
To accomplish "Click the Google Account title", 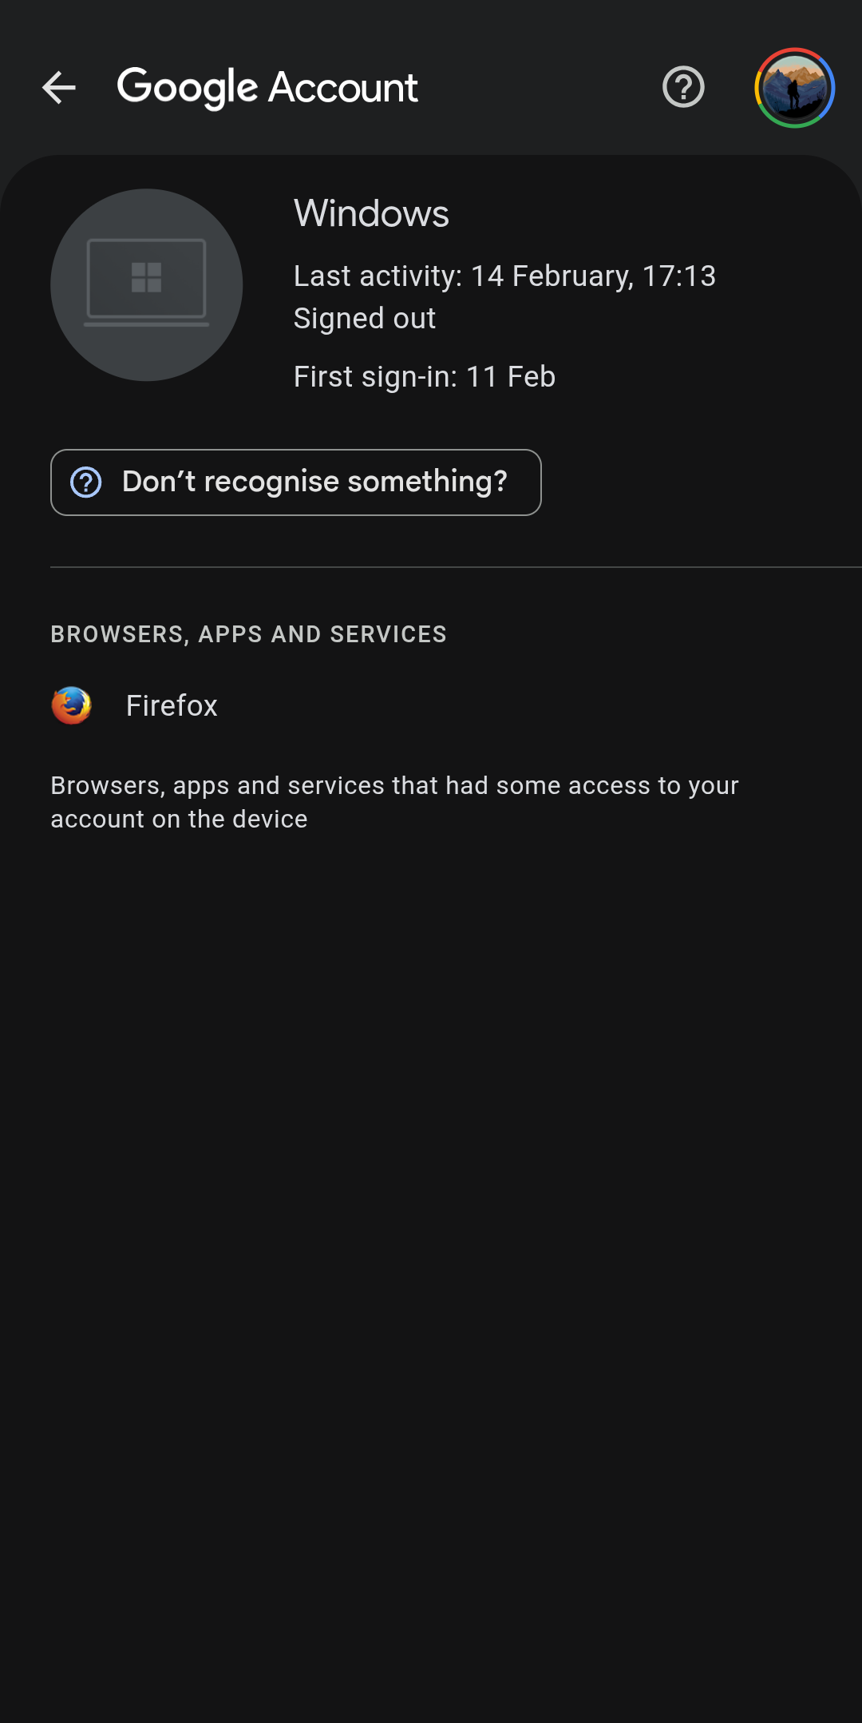I will click(x=267, y=87).
